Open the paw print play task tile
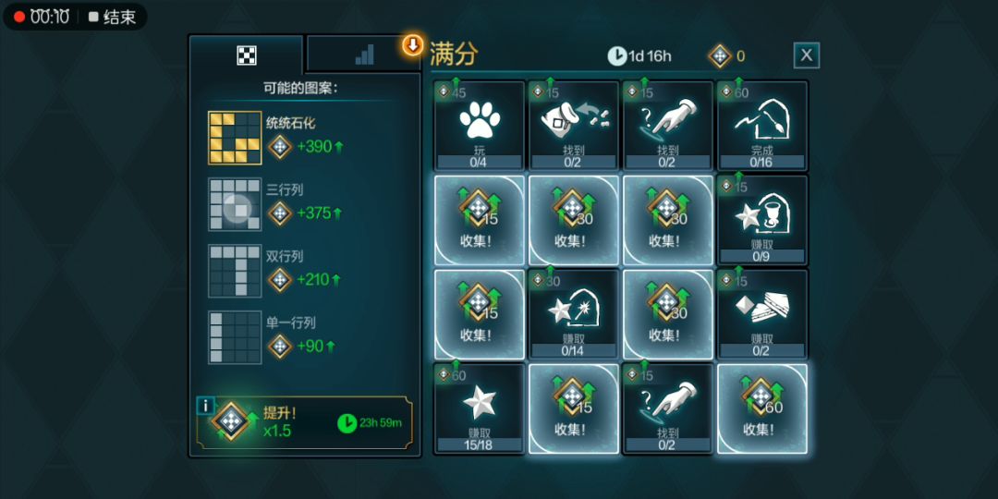This screenshot has width=998, height=499. (x=480, y=126)
